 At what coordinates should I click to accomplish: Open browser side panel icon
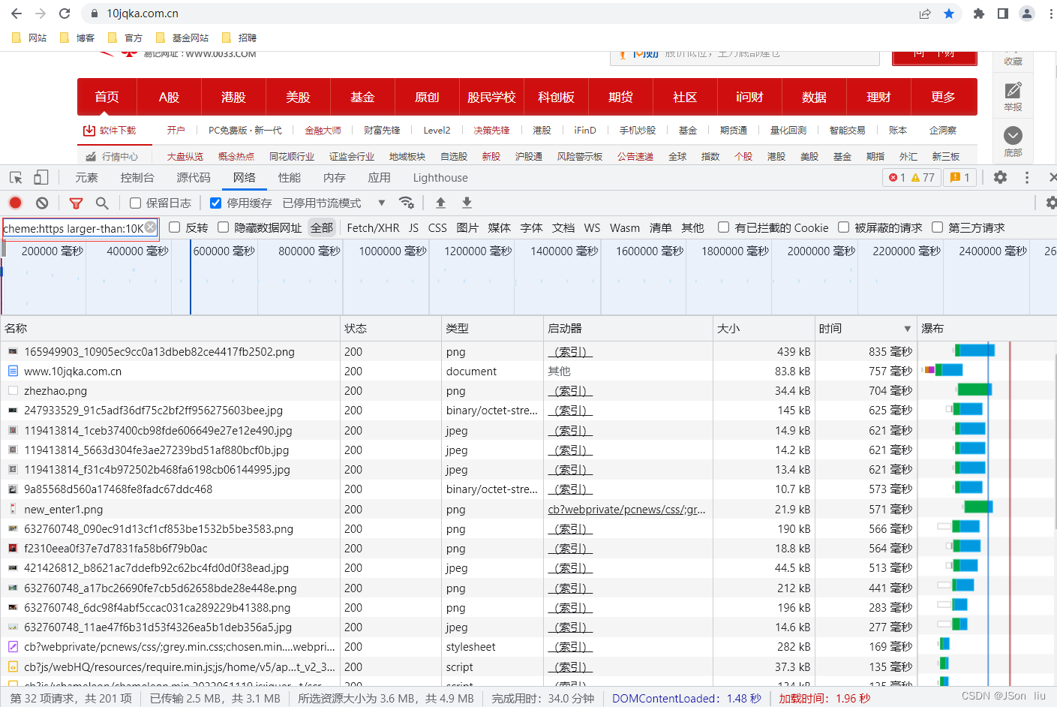pos(1003,14)
